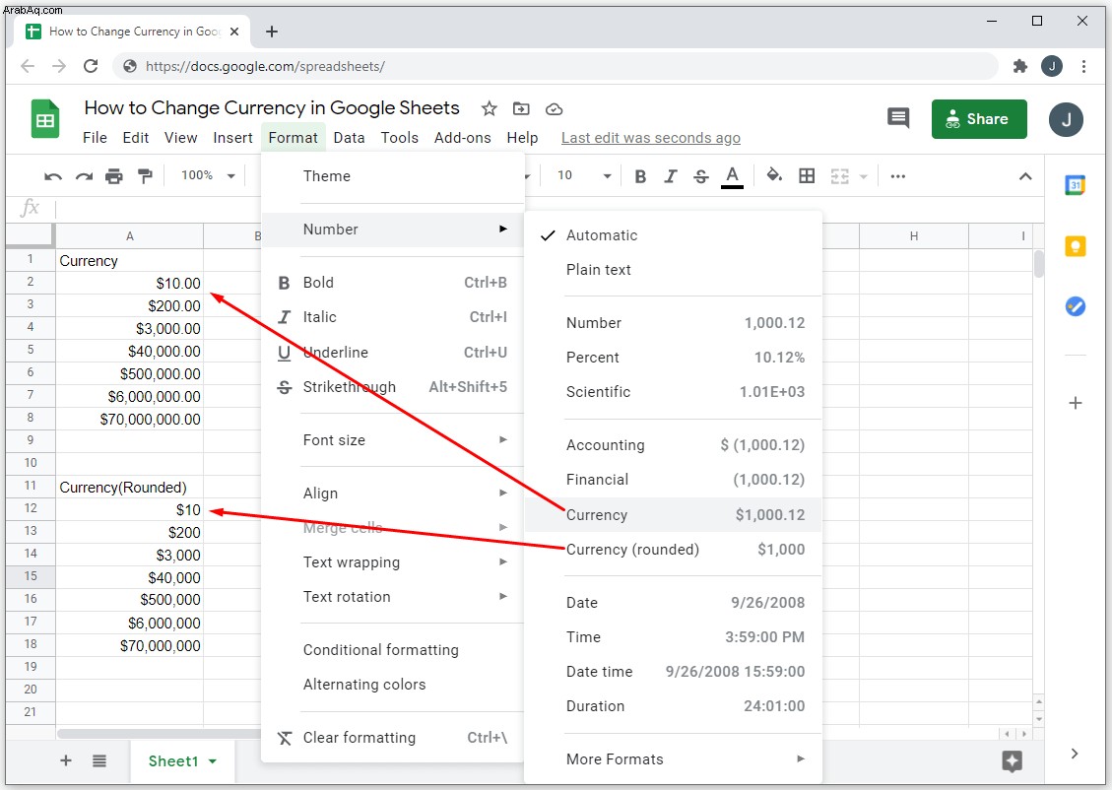This screenshot has height=790, width=1112.
Task: Click Last edit was seconds ago link
Action: click(650, 138)
